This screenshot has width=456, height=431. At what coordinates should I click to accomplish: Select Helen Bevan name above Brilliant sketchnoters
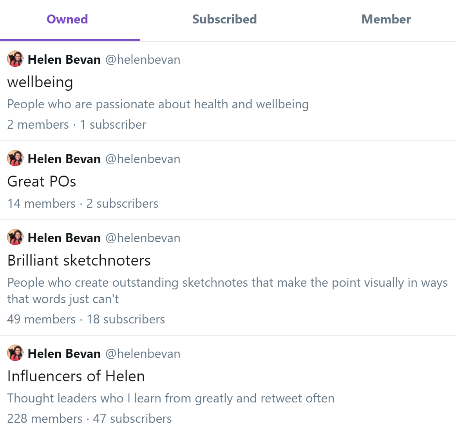64,238
